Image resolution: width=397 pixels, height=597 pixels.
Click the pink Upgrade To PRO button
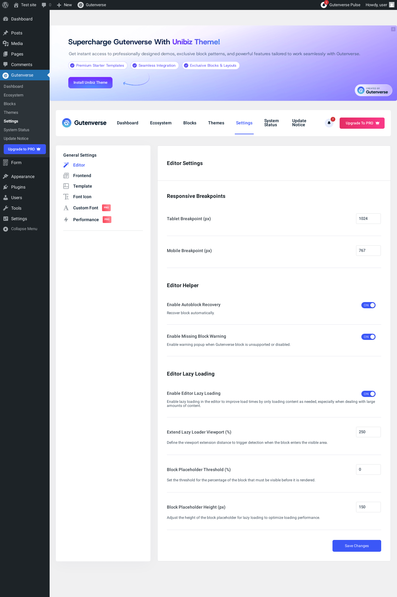[x=362, y=123]
